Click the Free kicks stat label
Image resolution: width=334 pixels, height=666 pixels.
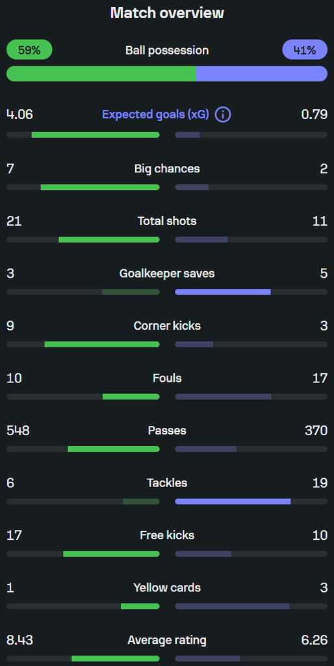point(167,535)
